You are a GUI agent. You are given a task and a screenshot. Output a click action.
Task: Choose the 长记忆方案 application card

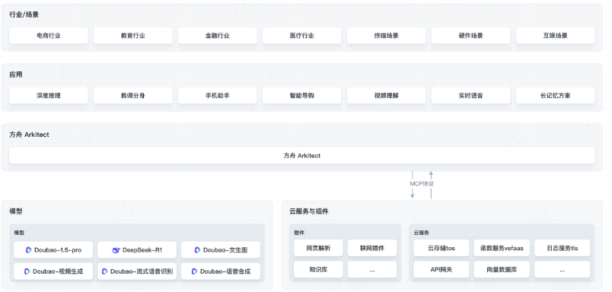tap(556, 95)
